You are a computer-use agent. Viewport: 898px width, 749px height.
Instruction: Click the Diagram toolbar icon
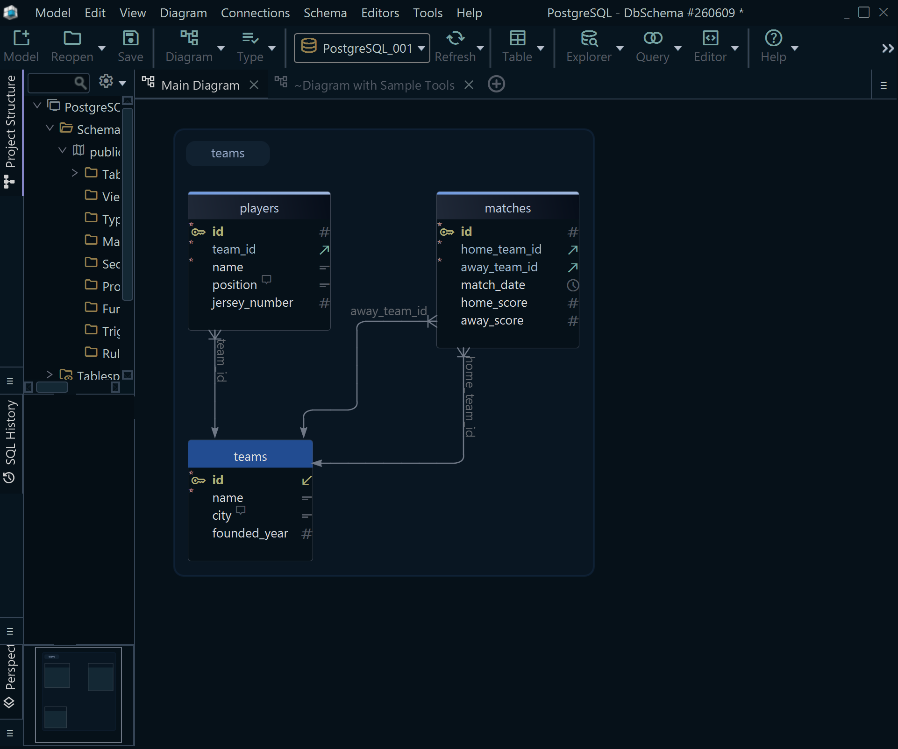click(189, 38)
